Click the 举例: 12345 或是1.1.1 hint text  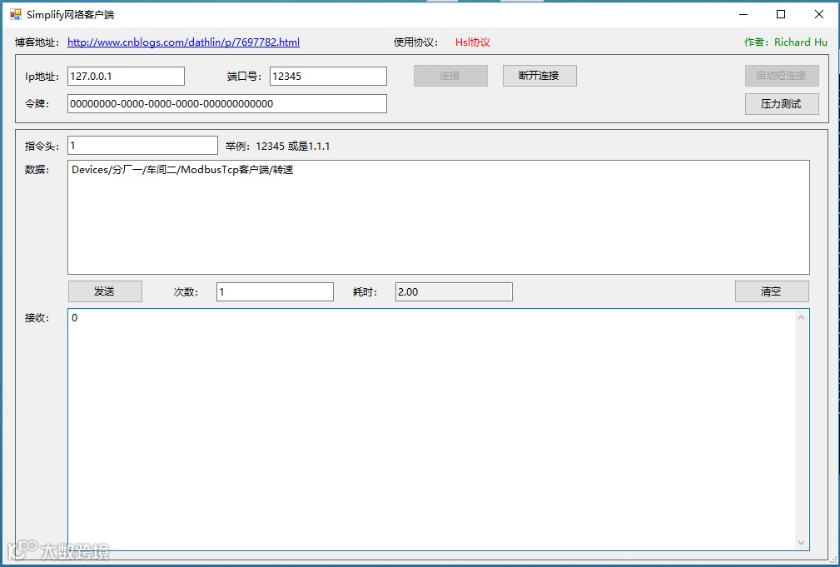tap(277, 147)
